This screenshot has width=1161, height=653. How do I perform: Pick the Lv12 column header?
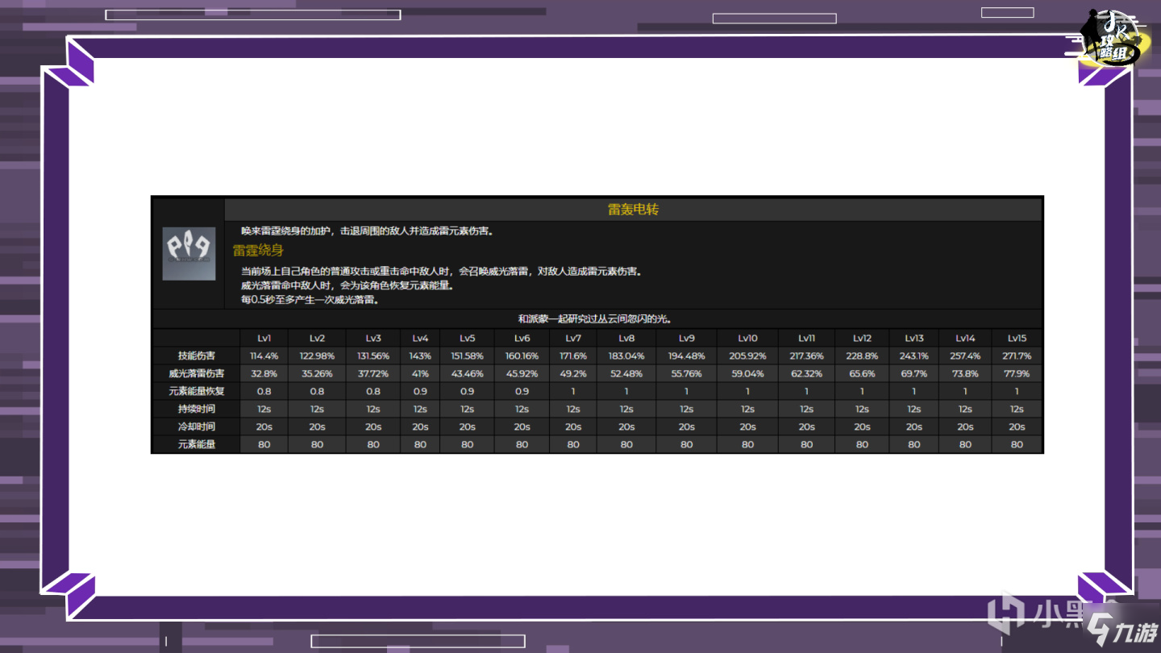[x=862, y=339]
